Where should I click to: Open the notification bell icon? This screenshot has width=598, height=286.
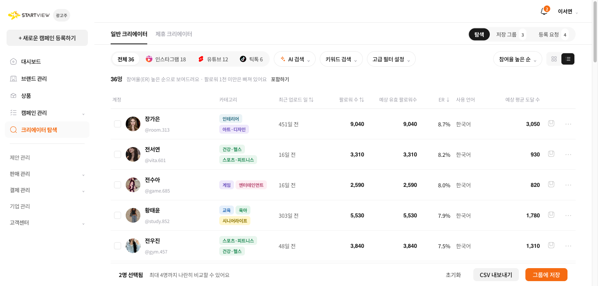(544, 11)
